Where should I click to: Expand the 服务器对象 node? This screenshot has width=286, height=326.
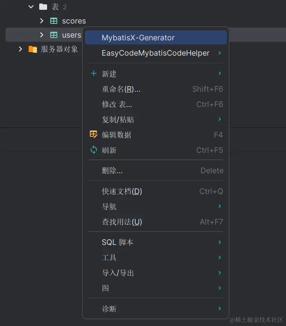[20, 49]
